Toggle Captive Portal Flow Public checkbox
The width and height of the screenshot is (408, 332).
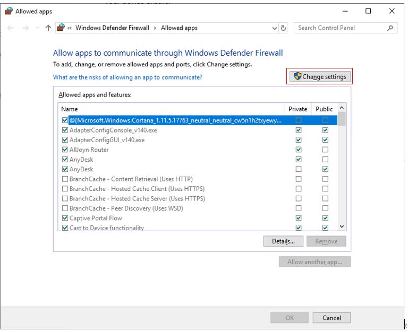point(325,218)
